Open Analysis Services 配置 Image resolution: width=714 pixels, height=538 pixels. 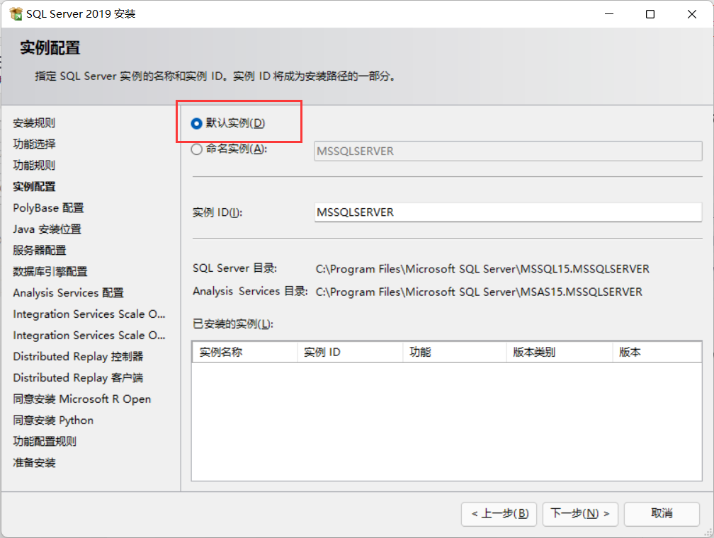(67, 292)
